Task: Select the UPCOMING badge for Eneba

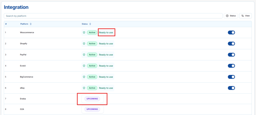Action: pyautogui.click(x=92, y=99)
